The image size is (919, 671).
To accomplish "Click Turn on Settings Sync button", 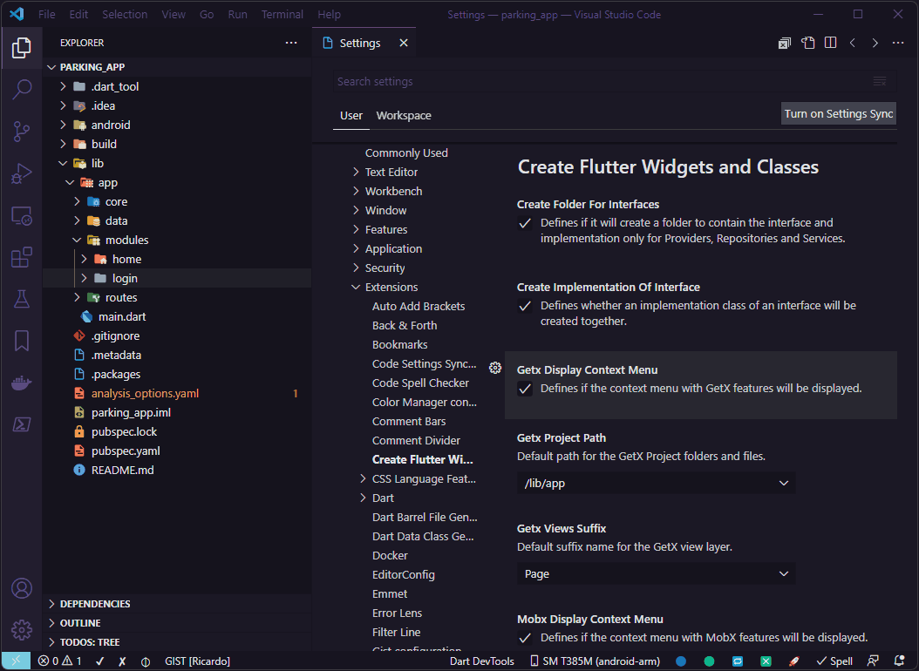I will coord(839,113).
